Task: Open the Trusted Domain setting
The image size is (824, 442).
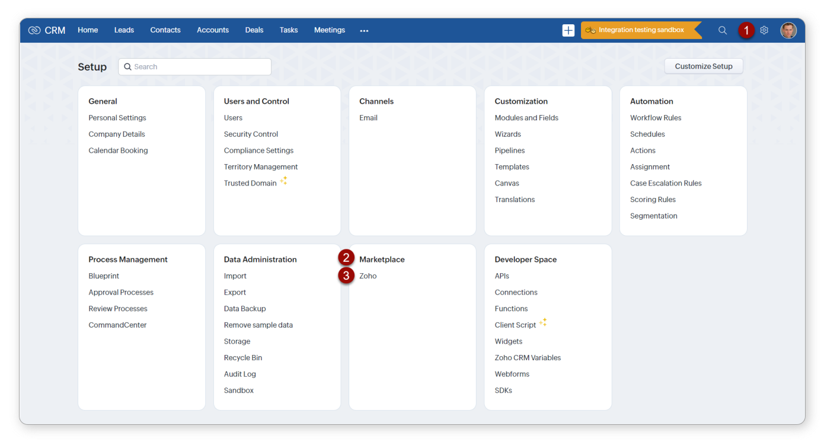Action: click(x=250, y=184)
